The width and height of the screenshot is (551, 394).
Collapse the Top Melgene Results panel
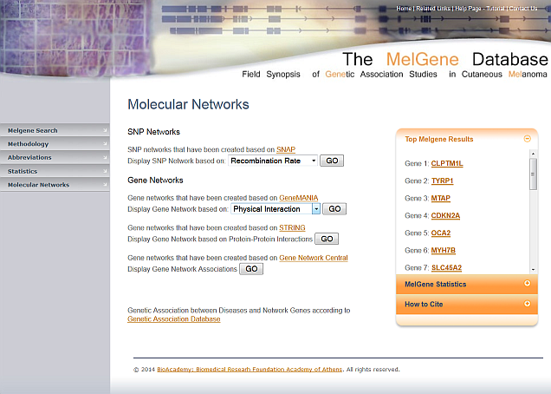point(527,139)
